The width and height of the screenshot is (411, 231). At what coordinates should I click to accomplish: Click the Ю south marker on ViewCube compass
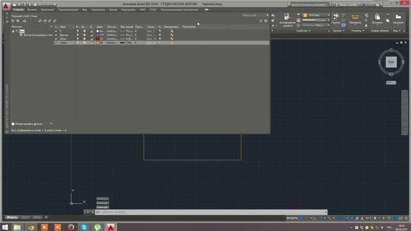[x=391, y=74]
